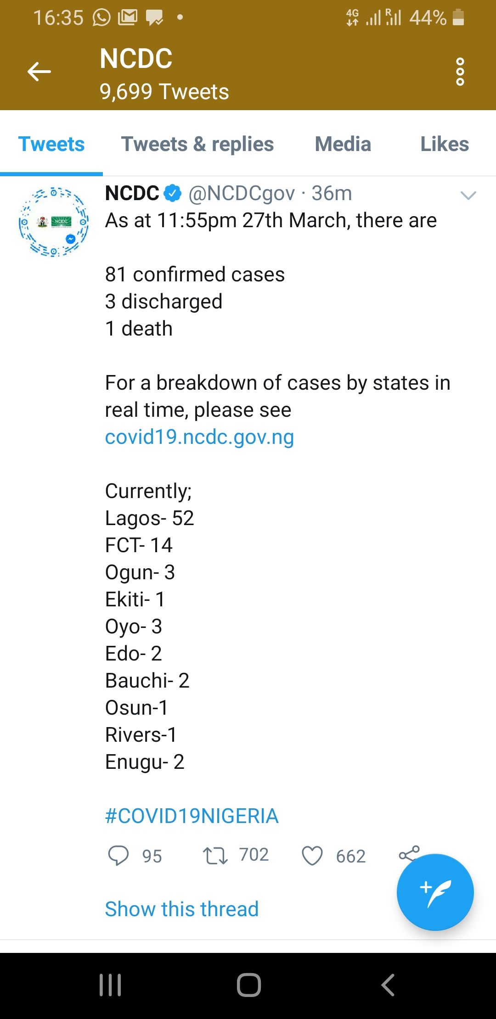
Task: Compose new tweet with floating feather button
Action: (435, 892)
